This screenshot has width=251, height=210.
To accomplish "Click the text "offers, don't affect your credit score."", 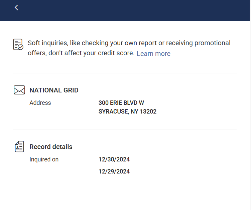I will [x=81, y=53].
